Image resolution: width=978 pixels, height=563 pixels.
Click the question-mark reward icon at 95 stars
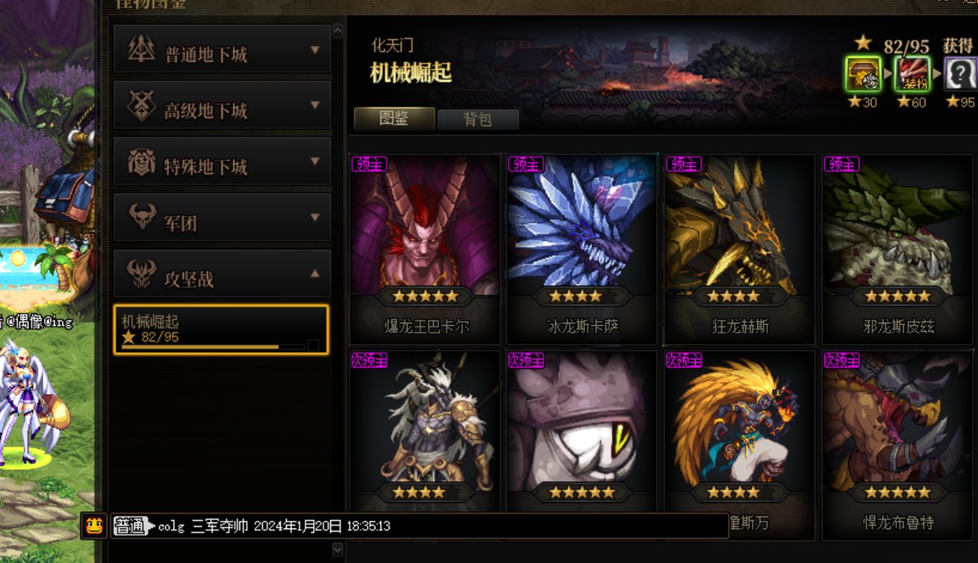[960, 74]
